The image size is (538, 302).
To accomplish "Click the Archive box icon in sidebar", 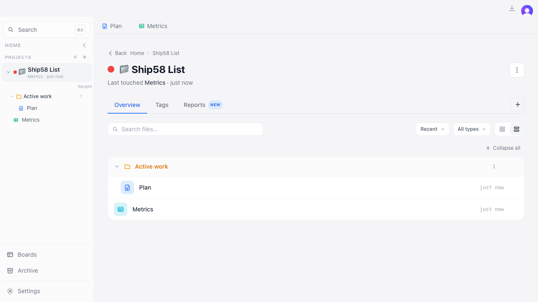I will [x=10, y=271].
